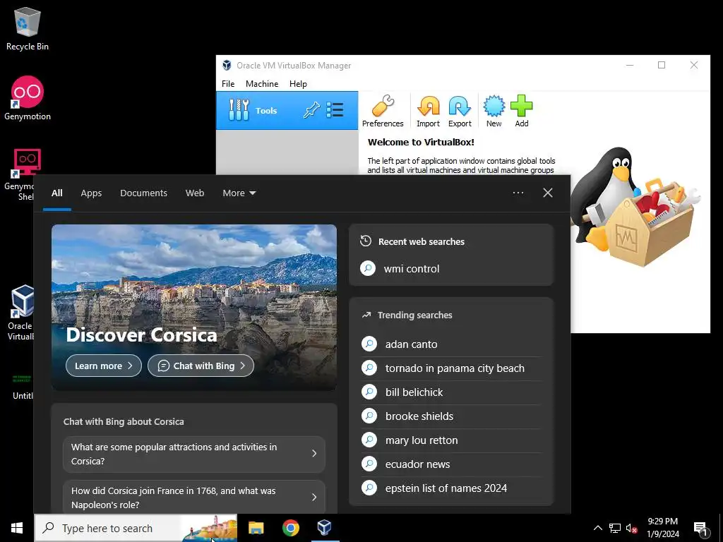Viewport: 723px width, 542px height.
Task: Click the Export appliance icon
Action: point(460,111)
